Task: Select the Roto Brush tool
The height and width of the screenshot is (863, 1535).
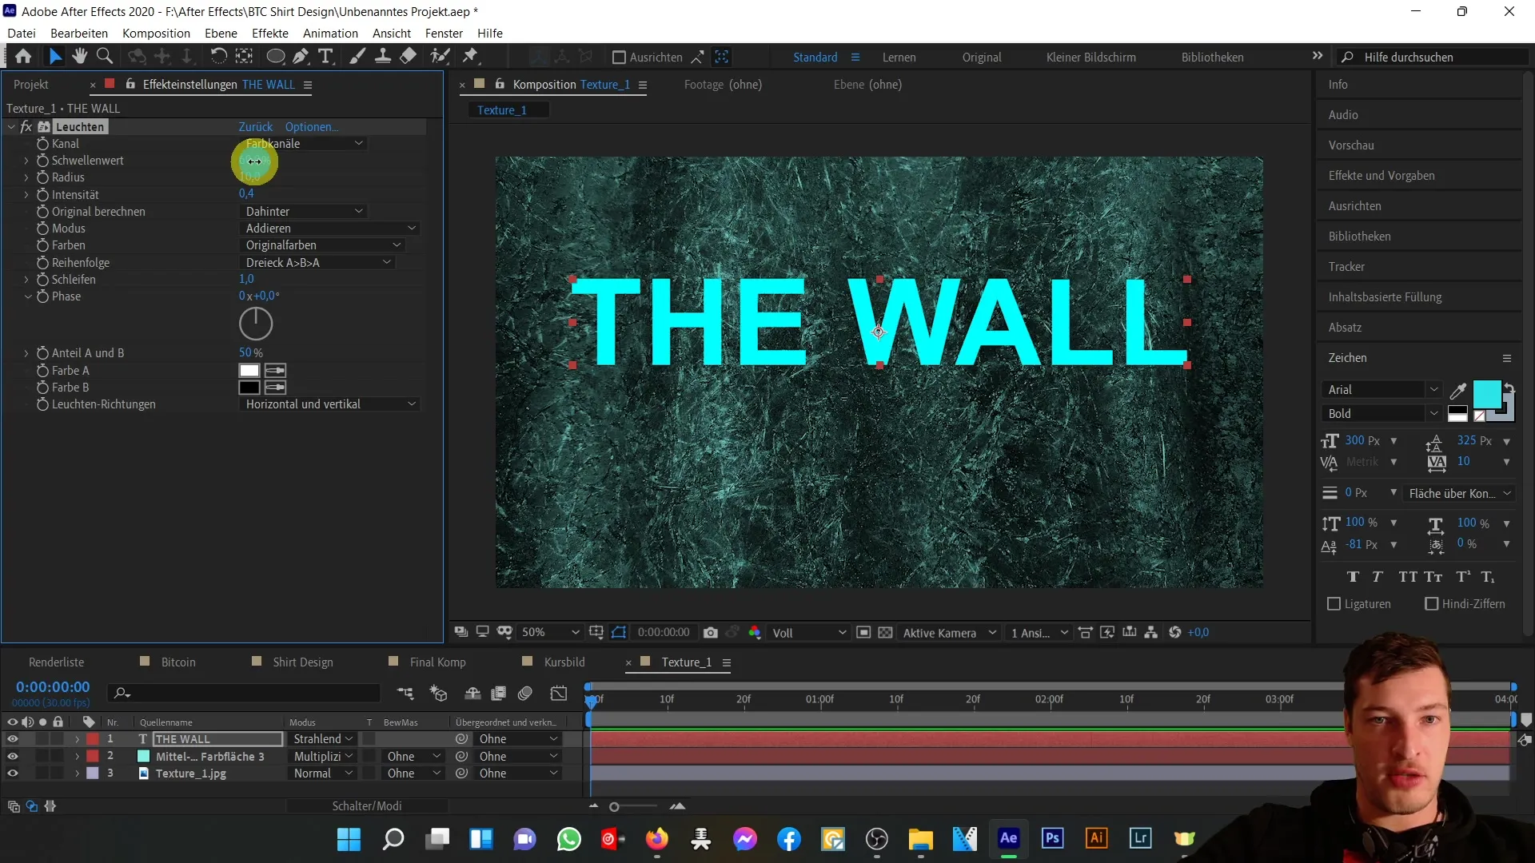Action: point(440,56)
